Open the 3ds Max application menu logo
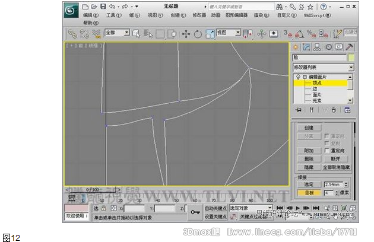 pyautogui.click(x=71, y=10)
